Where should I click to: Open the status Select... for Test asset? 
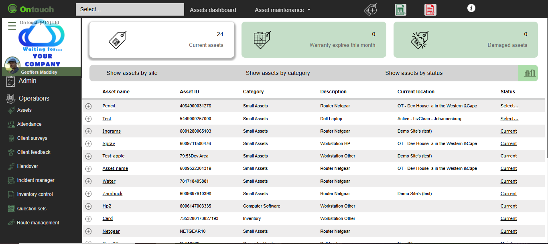[x=509, y=119]
